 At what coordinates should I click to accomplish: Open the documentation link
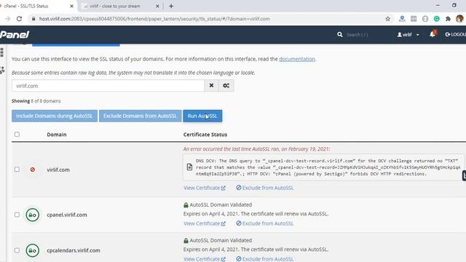[296, 59]
